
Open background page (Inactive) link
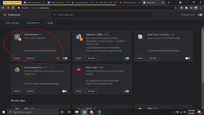coord(110,51)
